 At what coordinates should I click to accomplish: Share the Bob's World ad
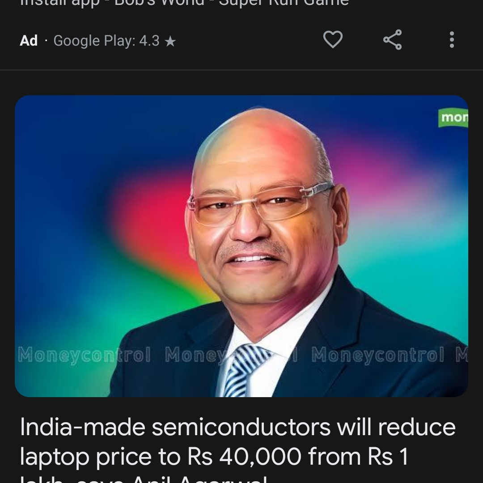tap(393, 39)
